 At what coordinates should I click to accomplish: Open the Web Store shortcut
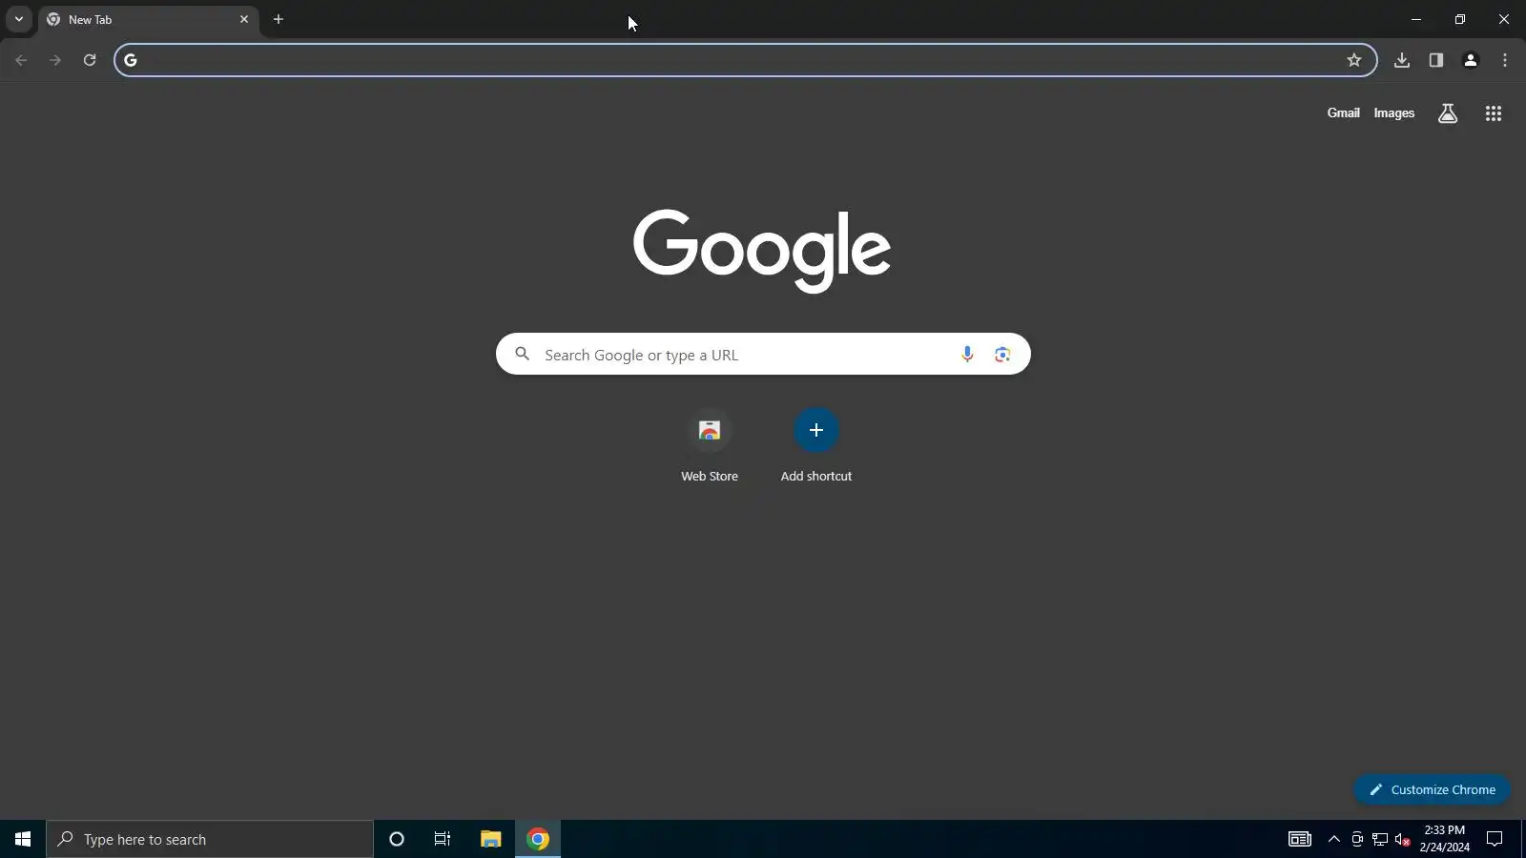pyautogui.click(x=710, y=446)
